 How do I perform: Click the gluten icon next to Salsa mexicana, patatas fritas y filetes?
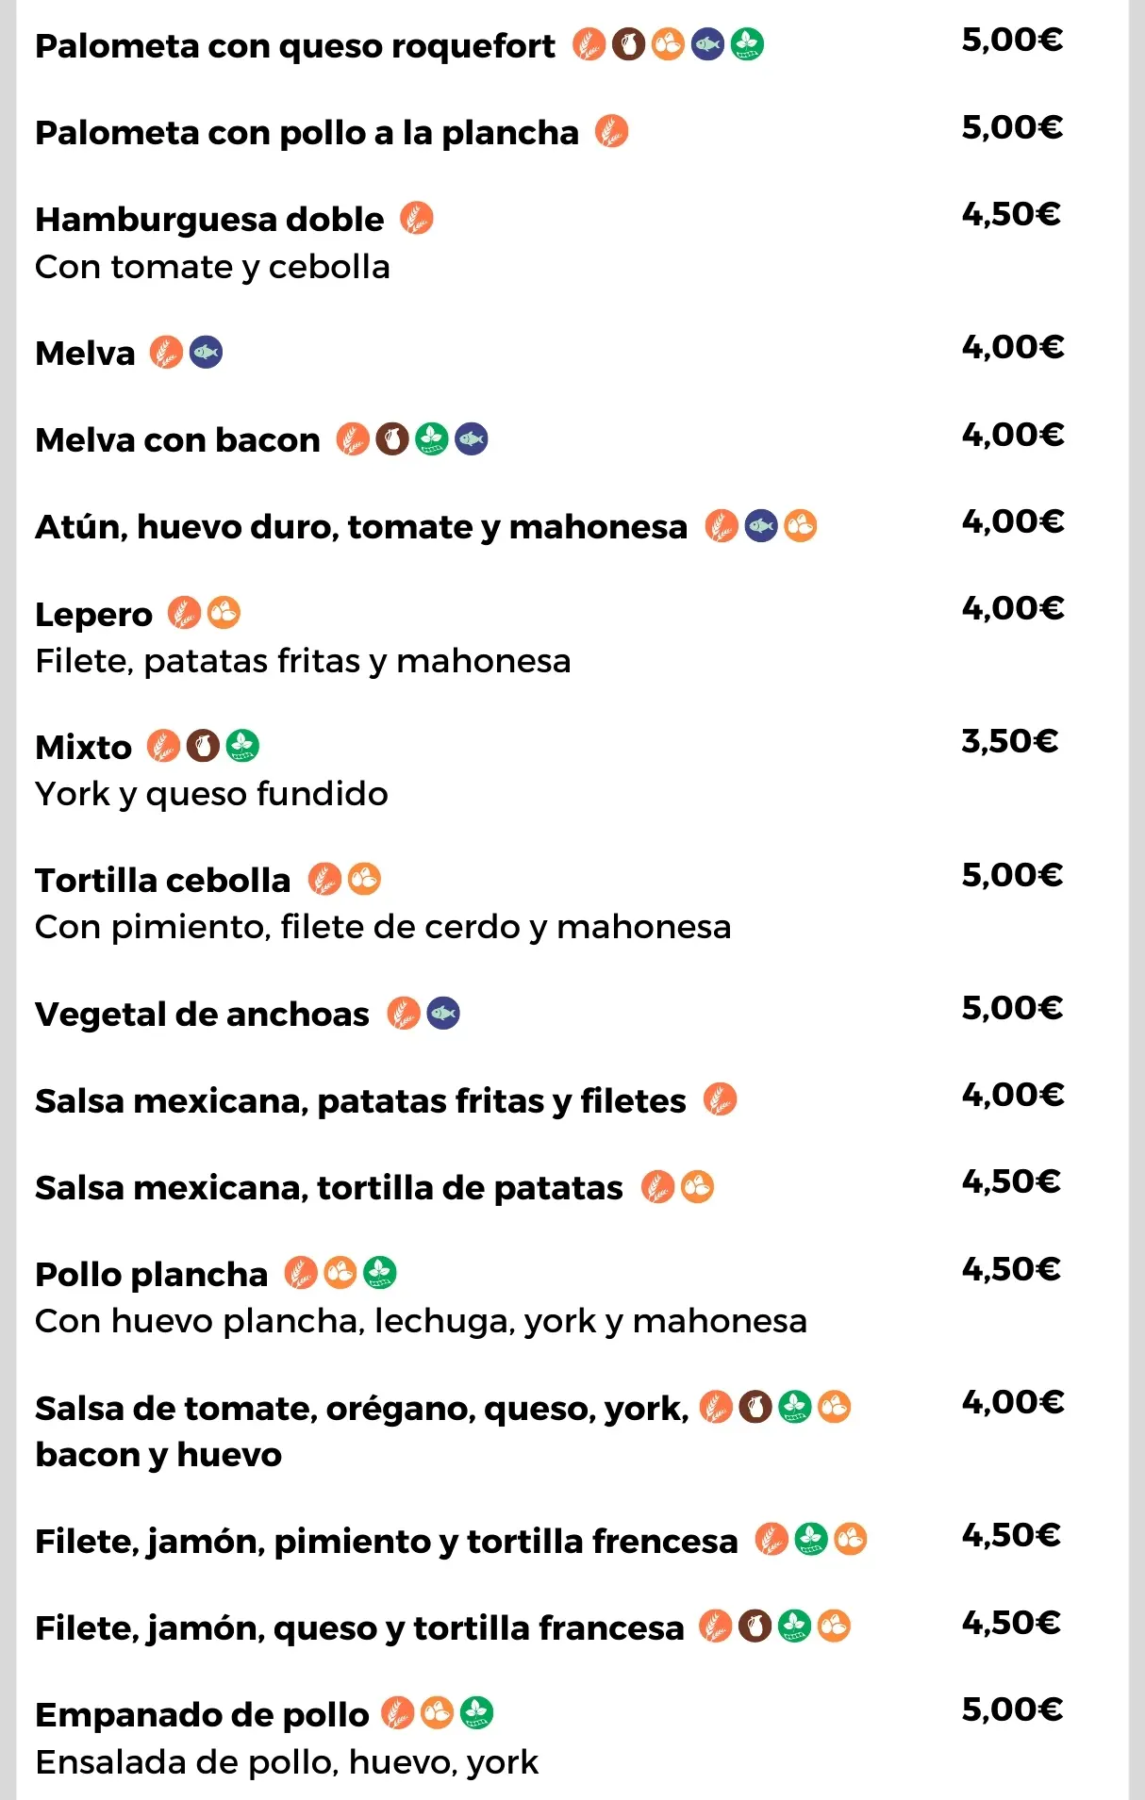[x=721, y=1099]
